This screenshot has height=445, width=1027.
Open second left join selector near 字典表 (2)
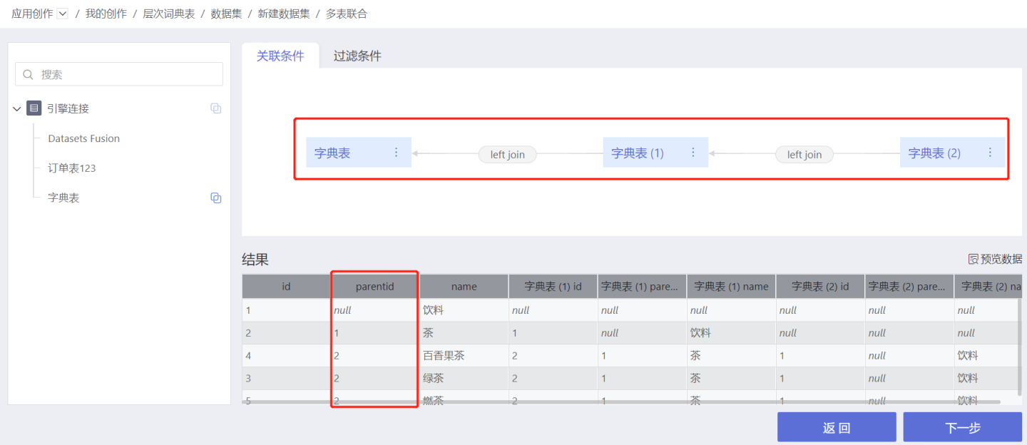pyautogui.click(x=804, y=155)
